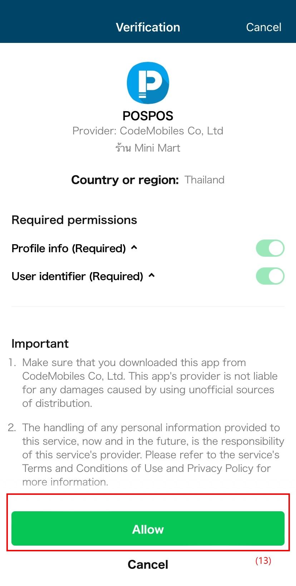The height and width of the screenshot is (586, 296).
Task: Collapse the Profile info chevron arrow
Action: pos(134,247)
